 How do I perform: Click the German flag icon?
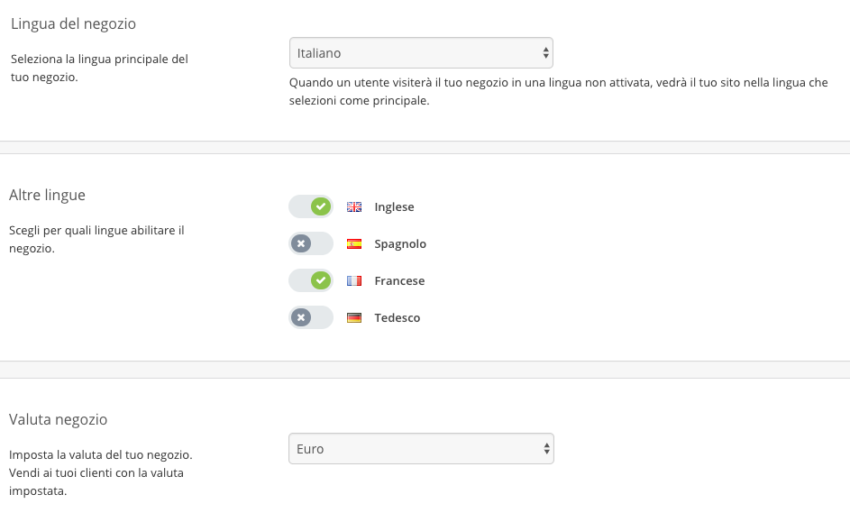point(354,317)
